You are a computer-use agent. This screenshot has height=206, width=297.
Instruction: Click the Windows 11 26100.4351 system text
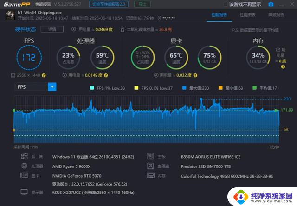pos(93,157)
